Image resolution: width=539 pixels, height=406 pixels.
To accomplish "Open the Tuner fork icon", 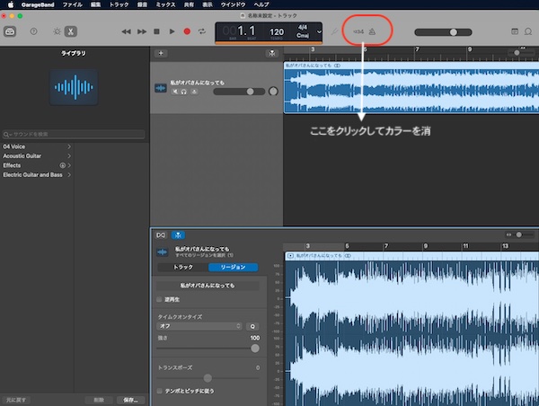I will coord(334,31).
